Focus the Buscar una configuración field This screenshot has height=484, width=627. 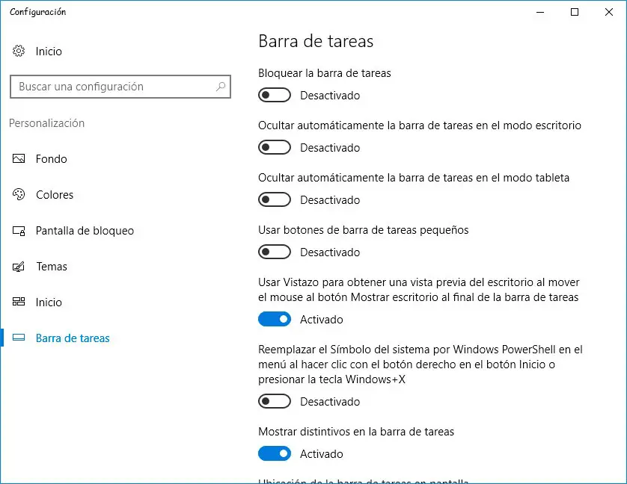coord(112,87)
